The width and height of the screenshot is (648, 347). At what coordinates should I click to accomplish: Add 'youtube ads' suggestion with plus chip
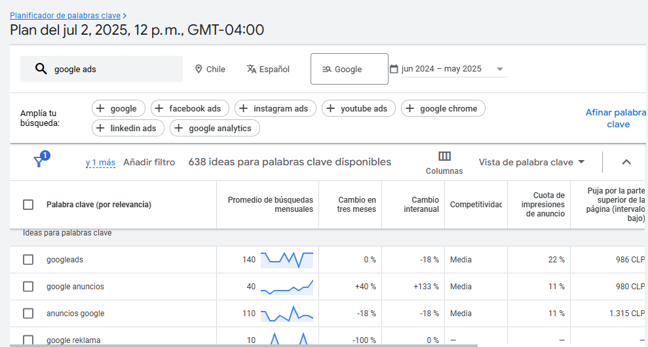[358, 109]
